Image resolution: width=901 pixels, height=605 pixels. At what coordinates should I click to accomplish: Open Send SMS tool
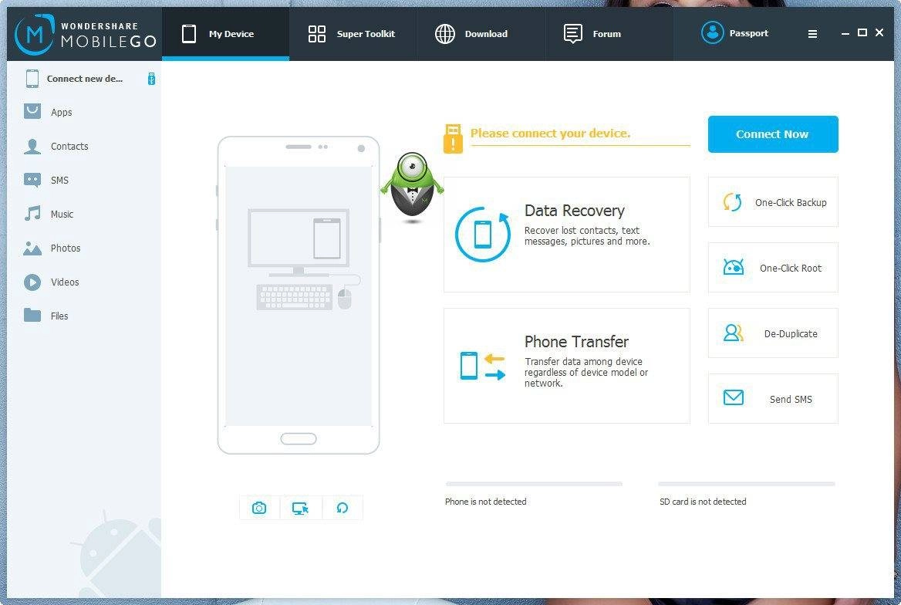point(773,398)
